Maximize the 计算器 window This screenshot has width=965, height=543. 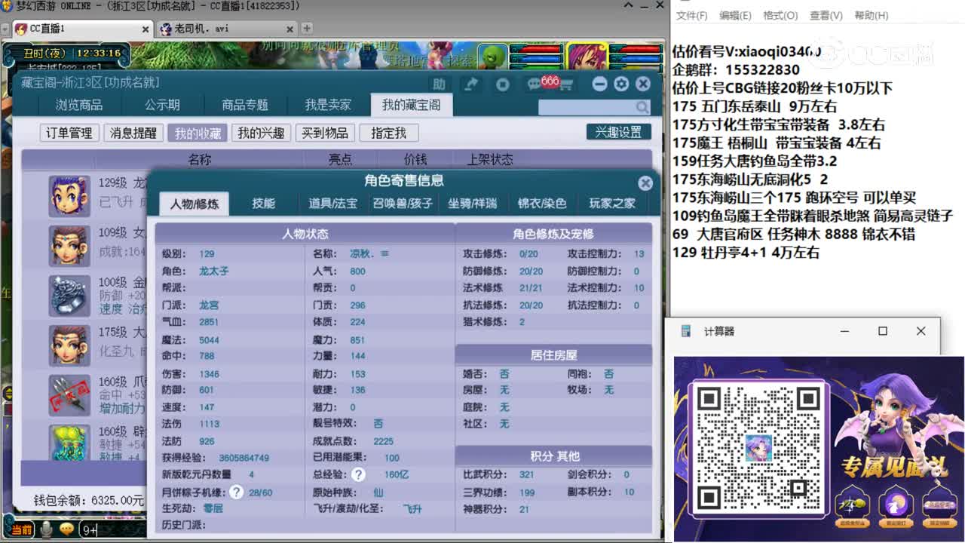[x=883, y=331]
